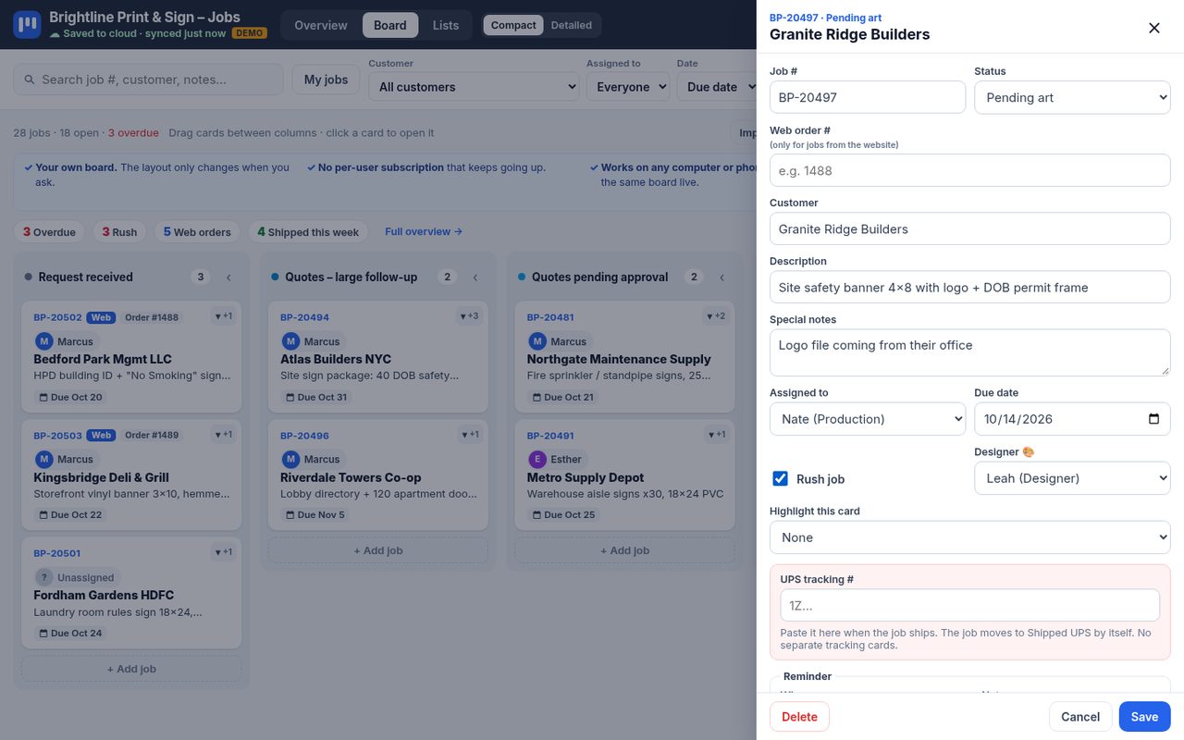Delete this job
This screenshot has width=1184, height=740.
pyautogui.click(x=799, y=717)
